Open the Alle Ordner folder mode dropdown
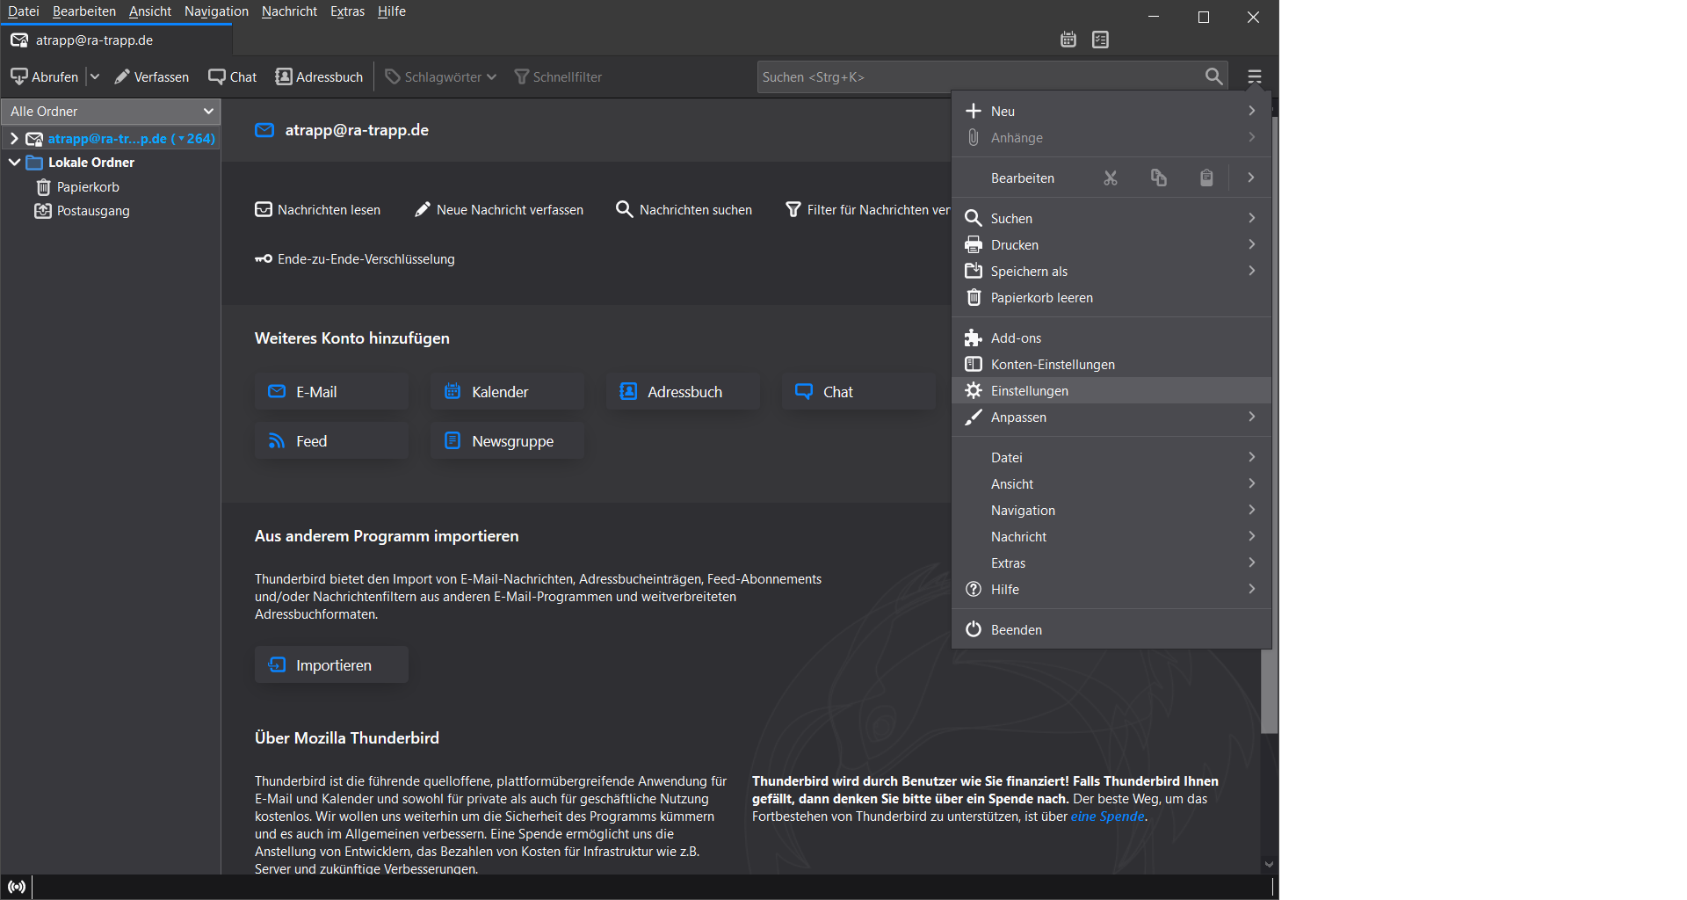1687x900 pixels. (111, 111)
